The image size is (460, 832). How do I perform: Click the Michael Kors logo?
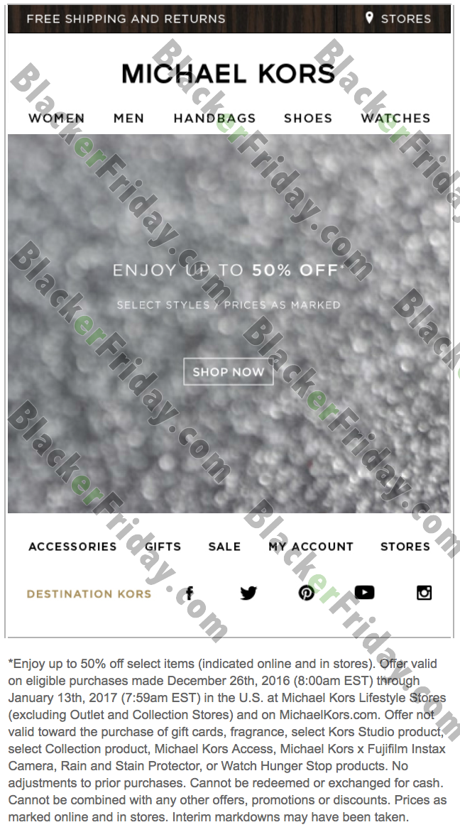(229, 74)
